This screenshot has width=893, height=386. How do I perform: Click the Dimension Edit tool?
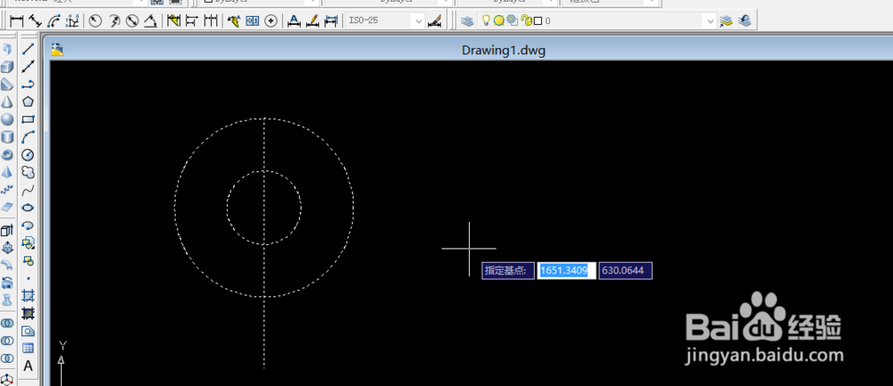[294, 21]
